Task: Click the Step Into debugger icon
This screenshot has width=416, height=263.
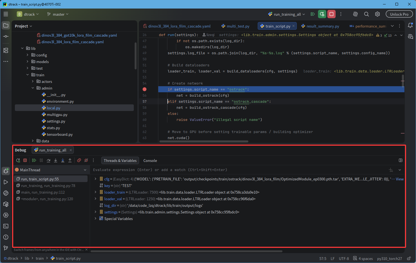Action: (56, 160)
